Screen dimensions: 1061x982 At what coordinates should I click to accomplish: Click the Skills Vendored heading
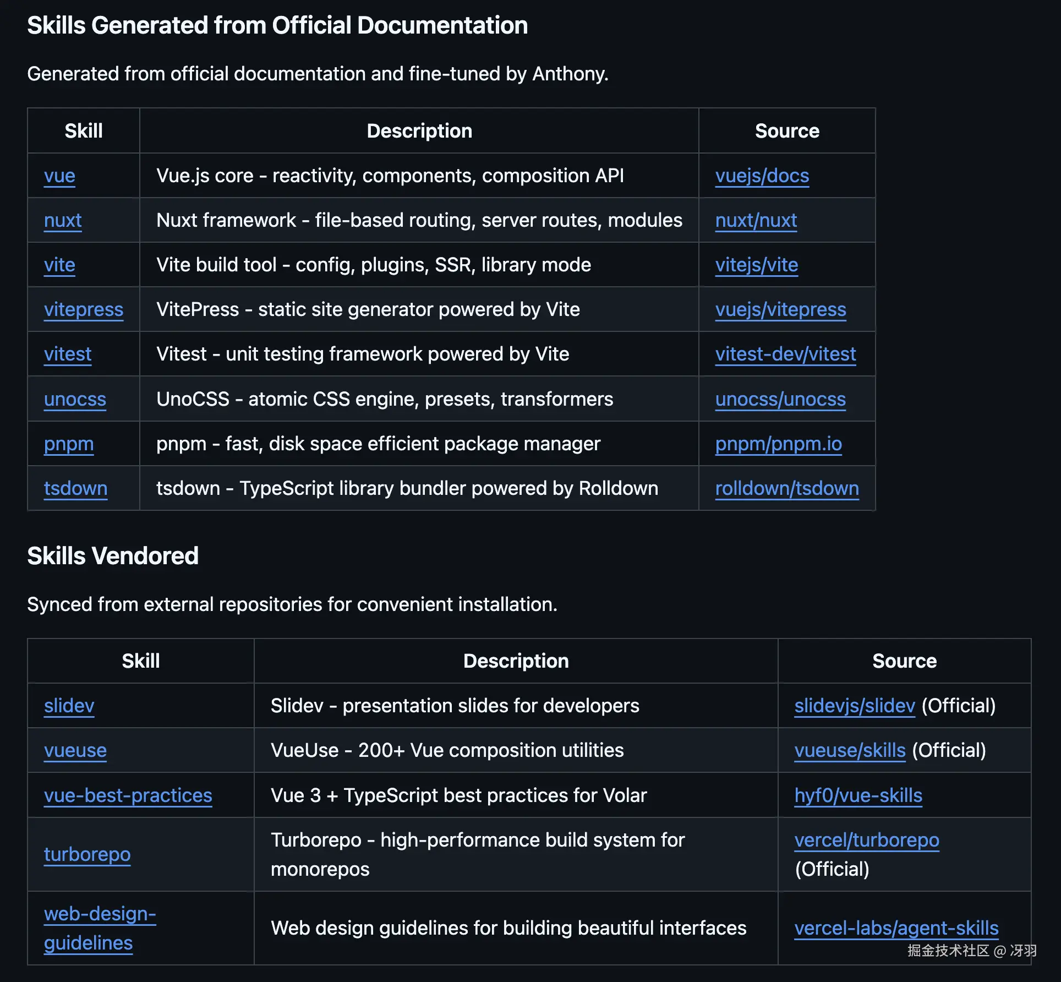point(113,556)
